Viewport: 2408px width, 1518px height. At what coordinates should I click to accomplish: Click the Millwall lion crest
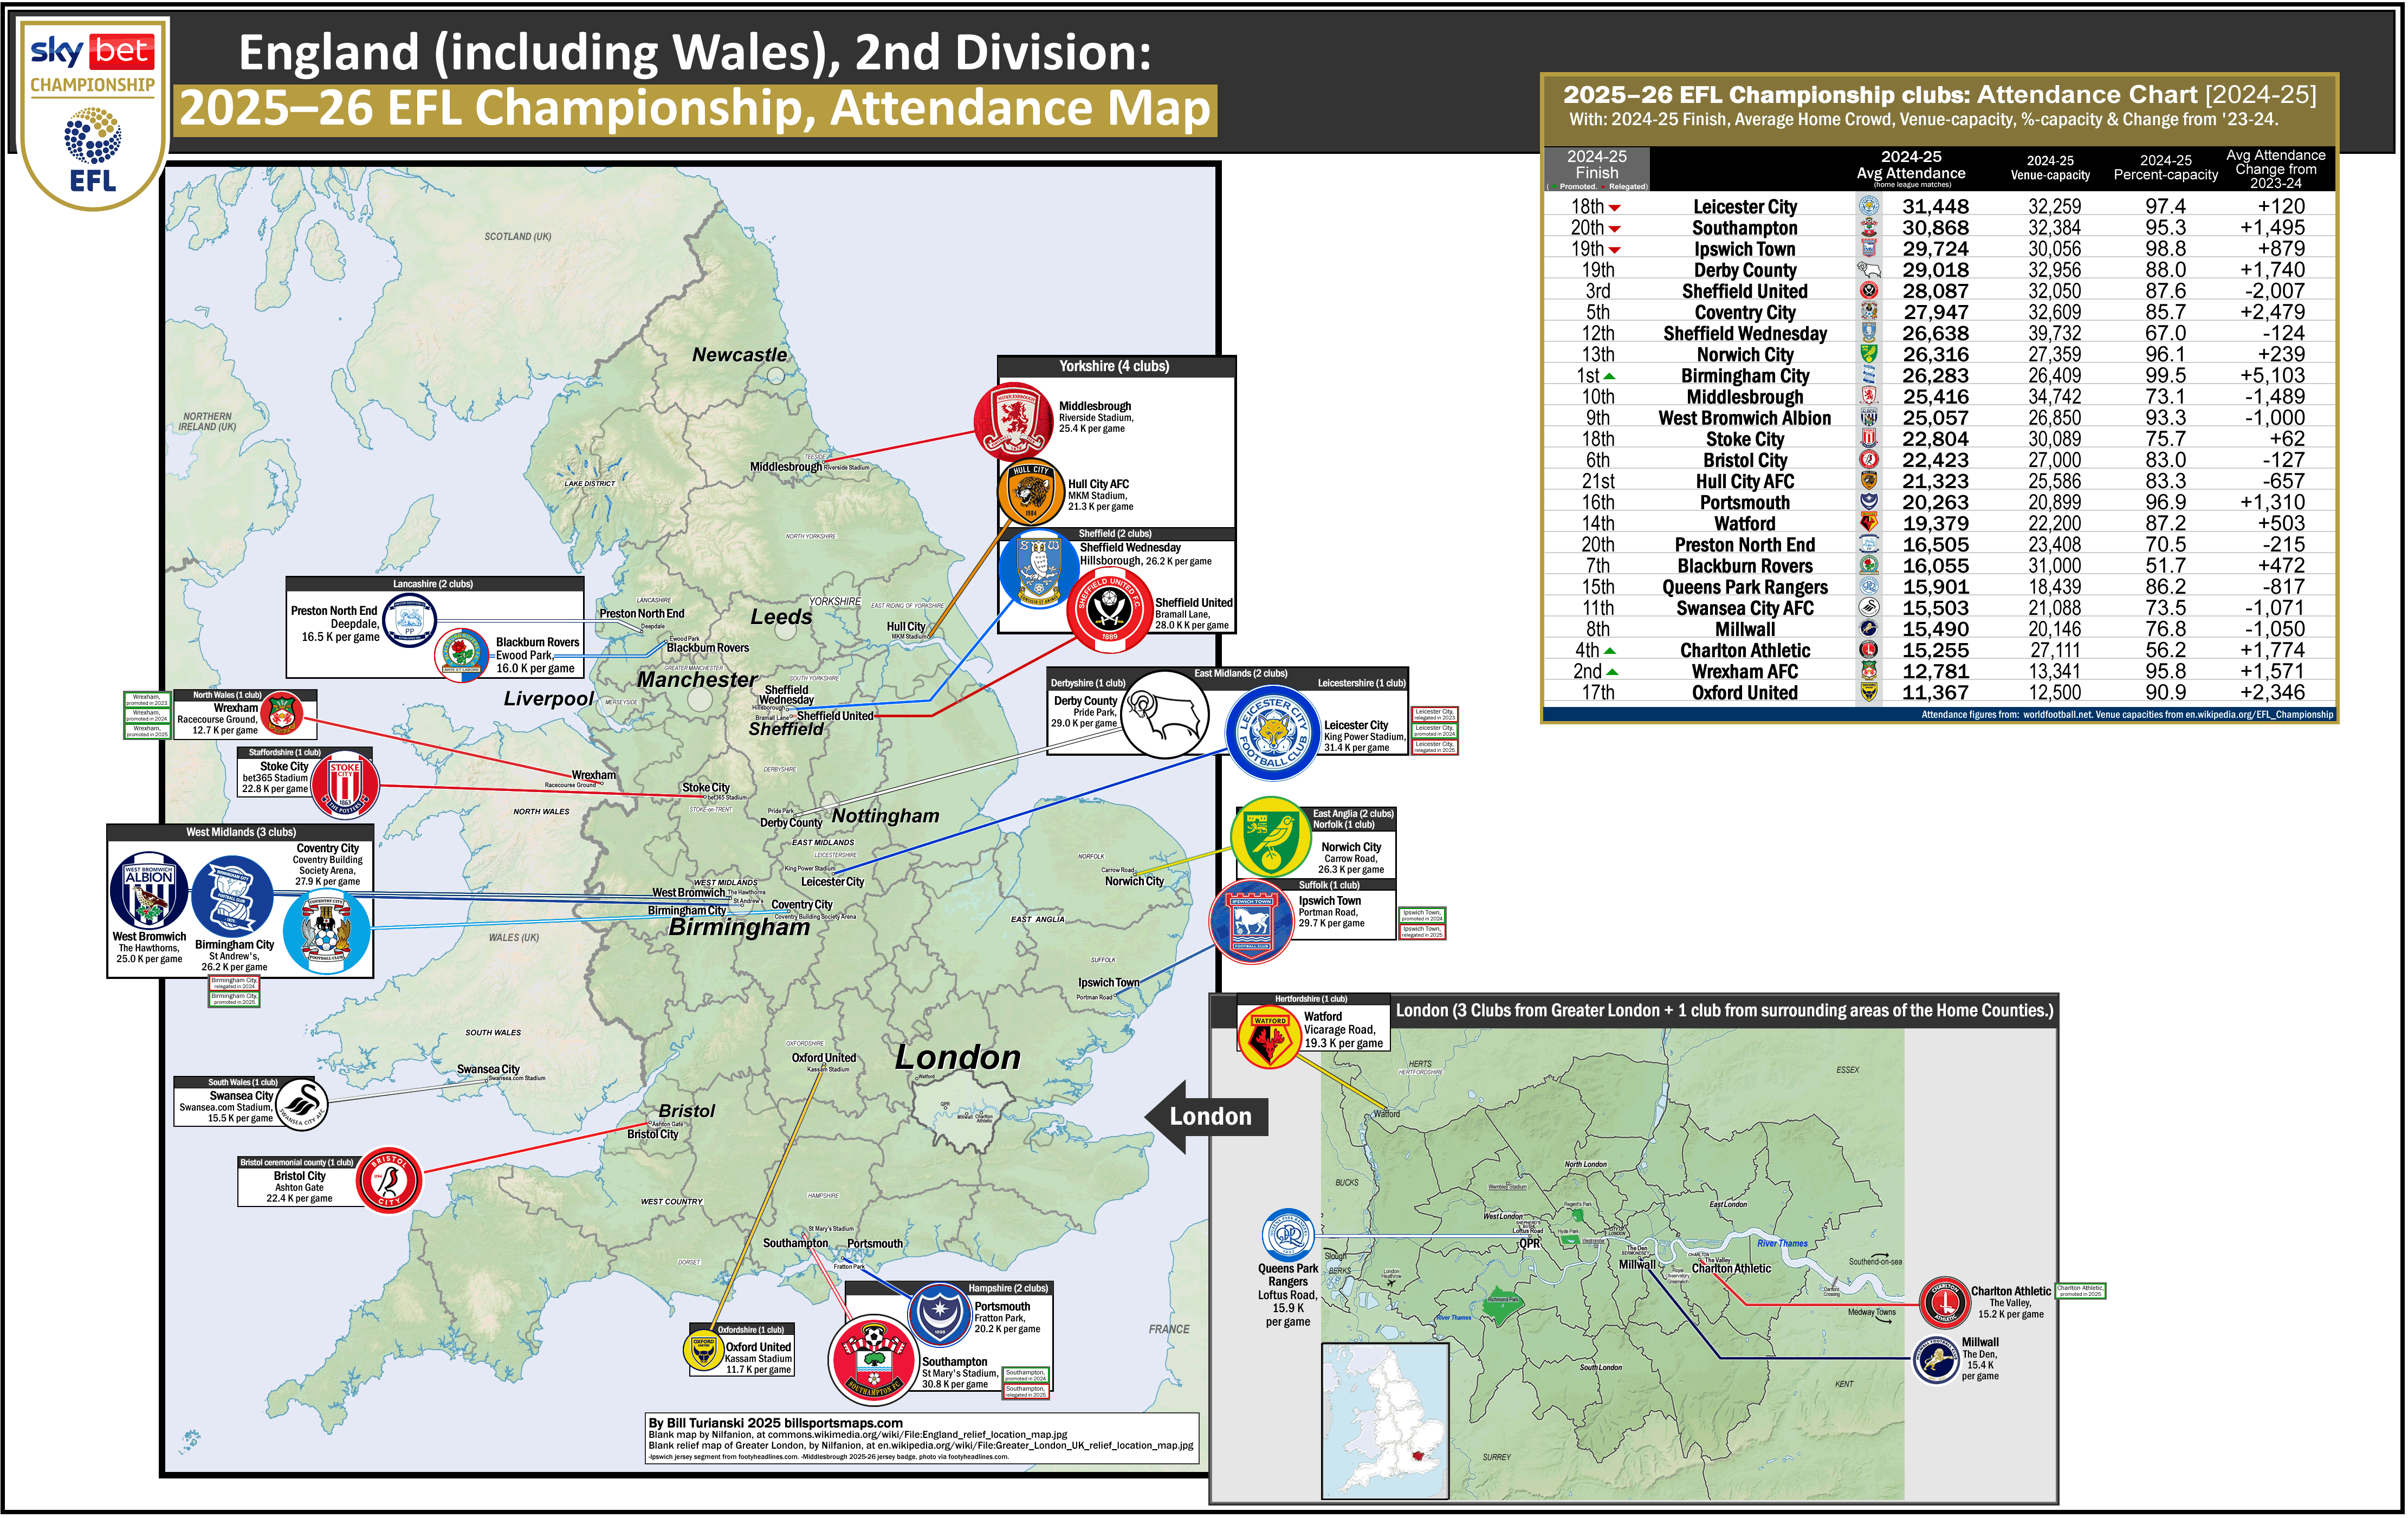1936,1360
